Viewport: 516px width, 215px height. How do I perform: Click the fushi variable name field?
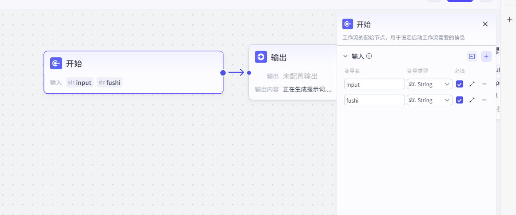pyautogui.click(x=374, y=100)
